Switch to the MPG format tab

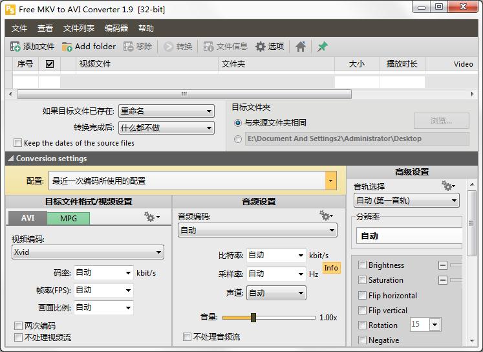pyautogui.click(x=69, y=218)
